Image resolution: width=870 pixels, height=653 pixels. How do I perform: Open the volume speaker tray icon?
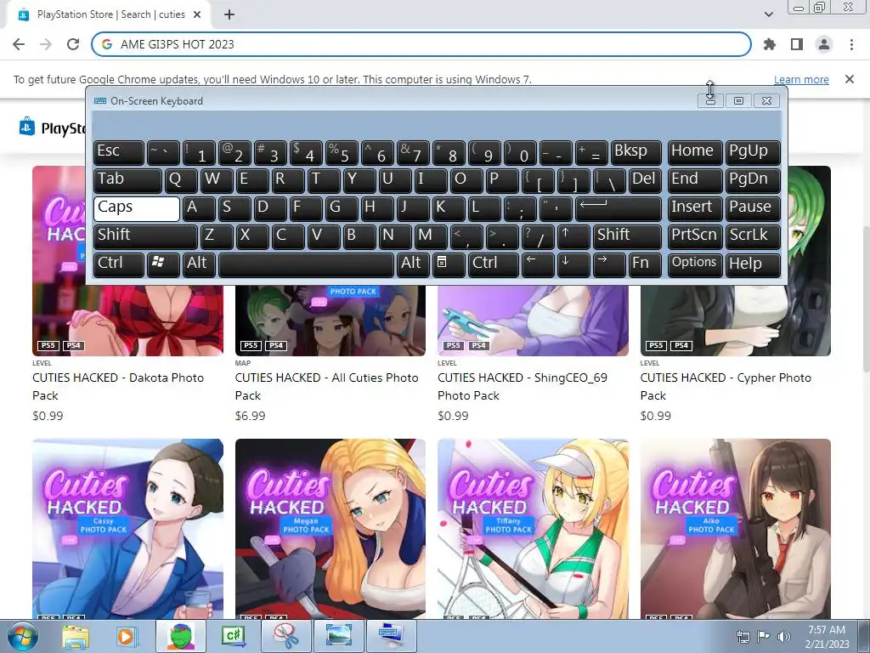(784, 637)
